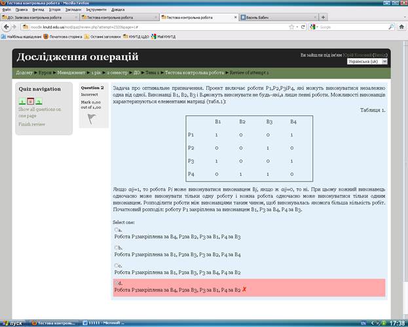Screen dimensions: 408x327
Task: Click Show all questions on one page
Action: (x=40, y=113)
